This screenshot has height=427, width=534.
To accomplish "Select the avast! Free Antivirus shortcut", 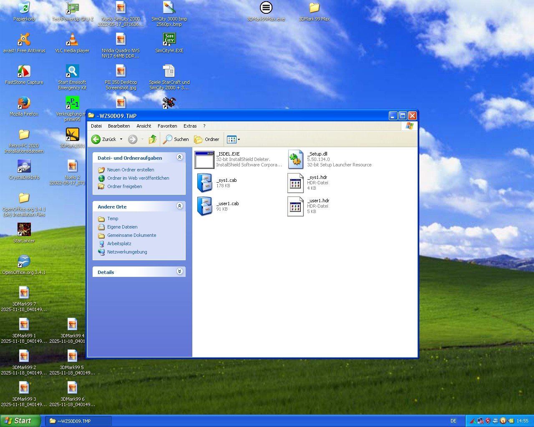I will tap(24, 39).
